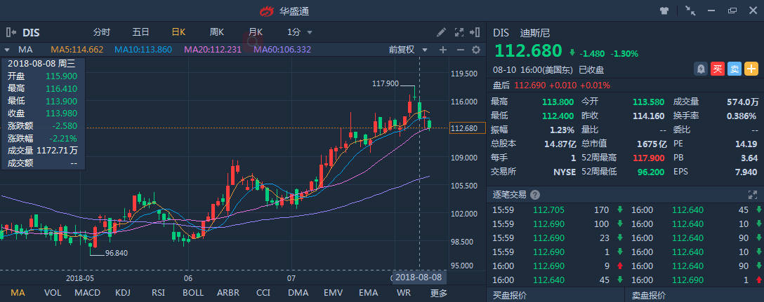Select the MA indicator tab
764x302 pixels.
18,293
